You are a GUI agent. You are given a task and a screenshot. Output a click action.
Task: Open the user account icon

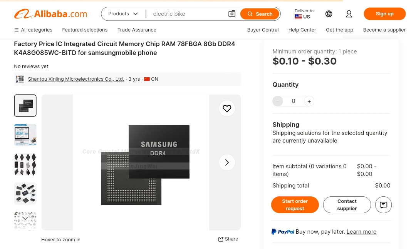(x=349, y=14)
